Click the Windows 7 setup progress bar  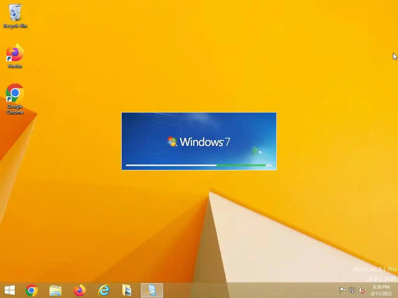[x=199, y=165]
